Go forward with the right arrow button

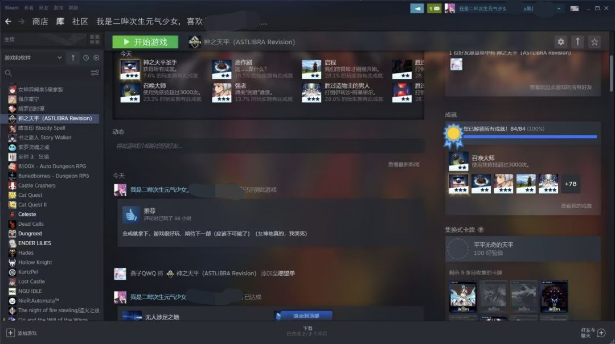22,22
